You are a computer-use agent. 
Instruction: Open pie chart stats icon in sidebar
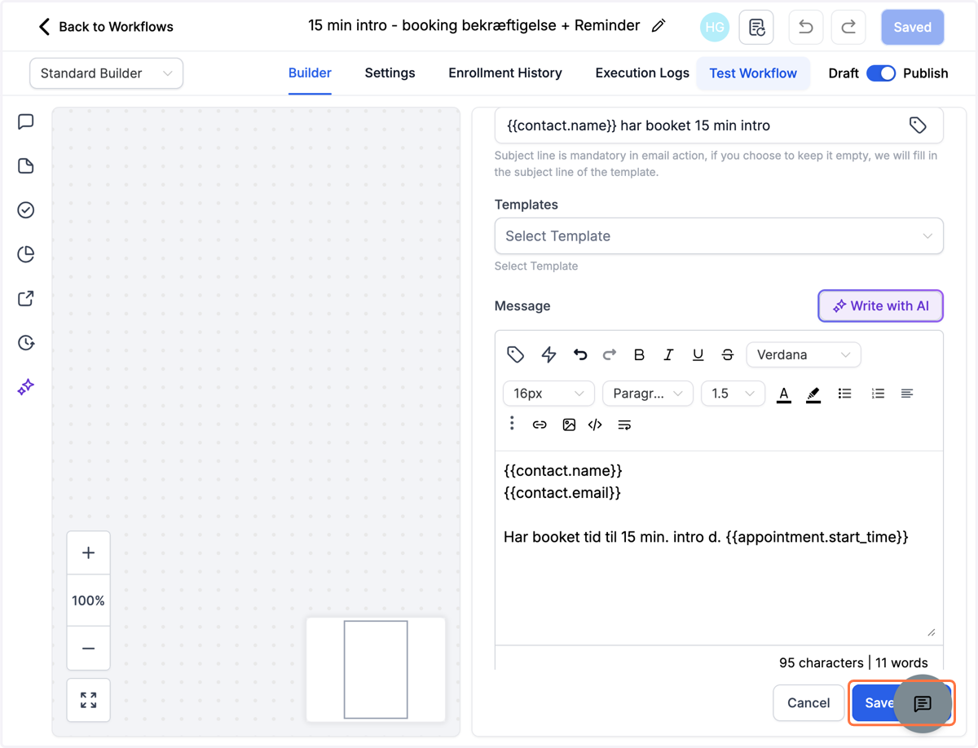pyautogui.click(x=26, y=254)
